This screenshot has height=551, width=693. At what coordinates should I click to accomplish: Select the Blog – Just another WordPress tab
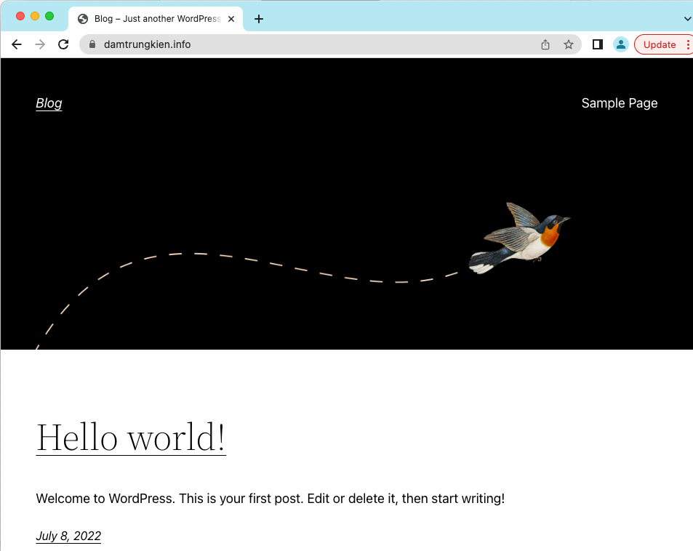tap(156, 19)
